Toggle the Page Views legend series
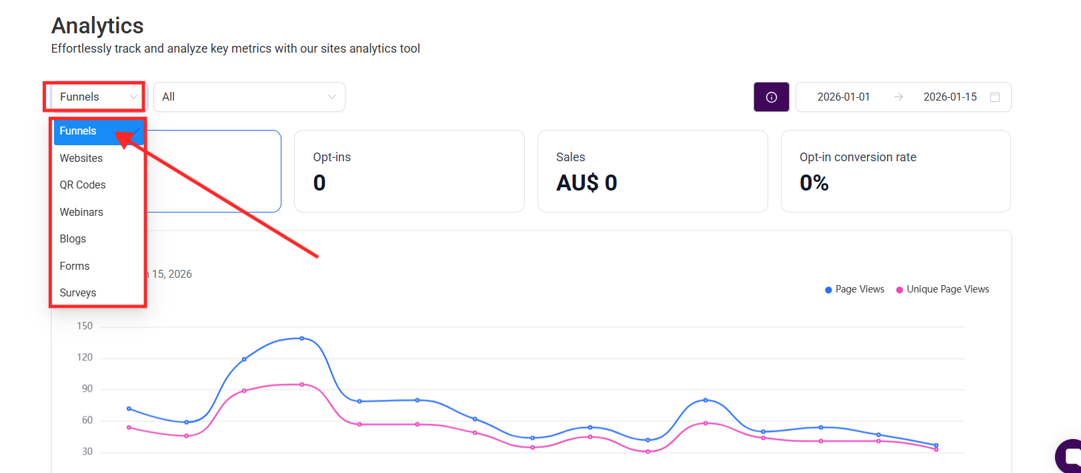Image resolution: width=1081 pixels, height=473 pixels. coord(854,289)
